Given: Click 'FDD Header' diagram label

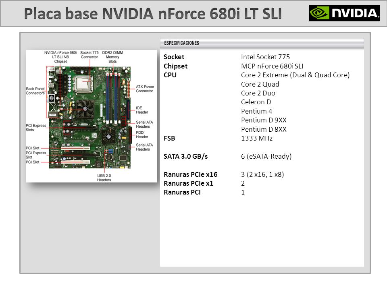Looking at the screenshot, I should (x=142, y=135).
